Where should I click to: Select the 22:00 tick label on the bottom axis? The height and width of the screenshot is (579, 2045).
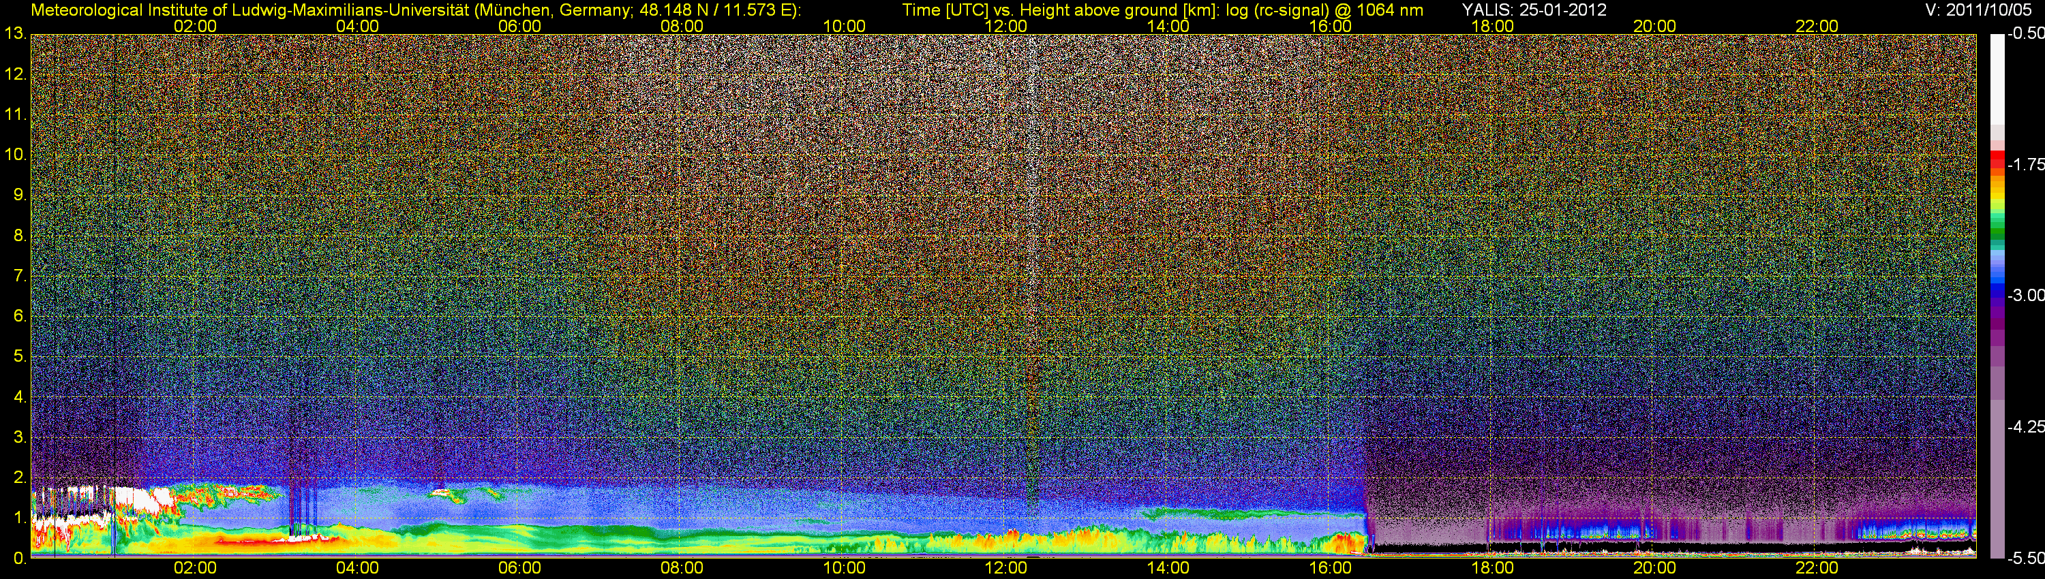(1817, 568)
